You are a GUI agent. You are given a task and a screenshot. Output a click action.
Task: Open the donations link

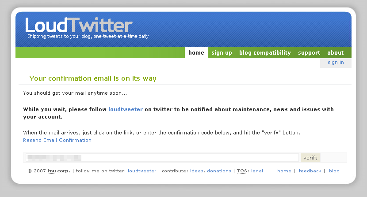[219, 171]
